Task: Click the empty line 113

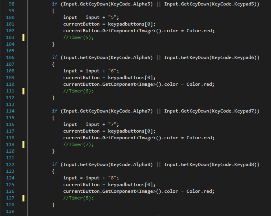Action: pyautogui.click(x=148, y=104)
